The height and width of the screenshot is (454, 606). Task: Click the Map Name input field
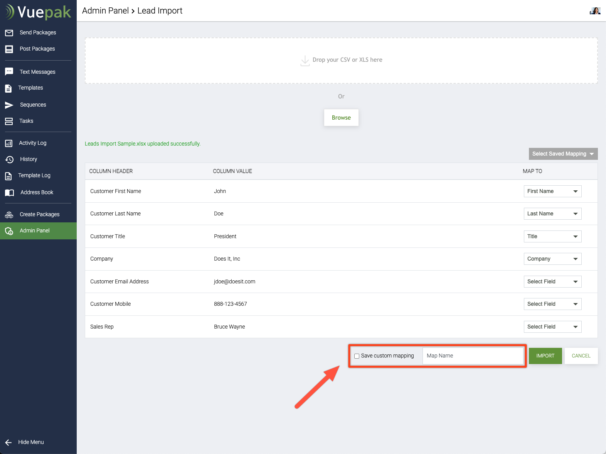pyautogui.click(x=473, y=356)
